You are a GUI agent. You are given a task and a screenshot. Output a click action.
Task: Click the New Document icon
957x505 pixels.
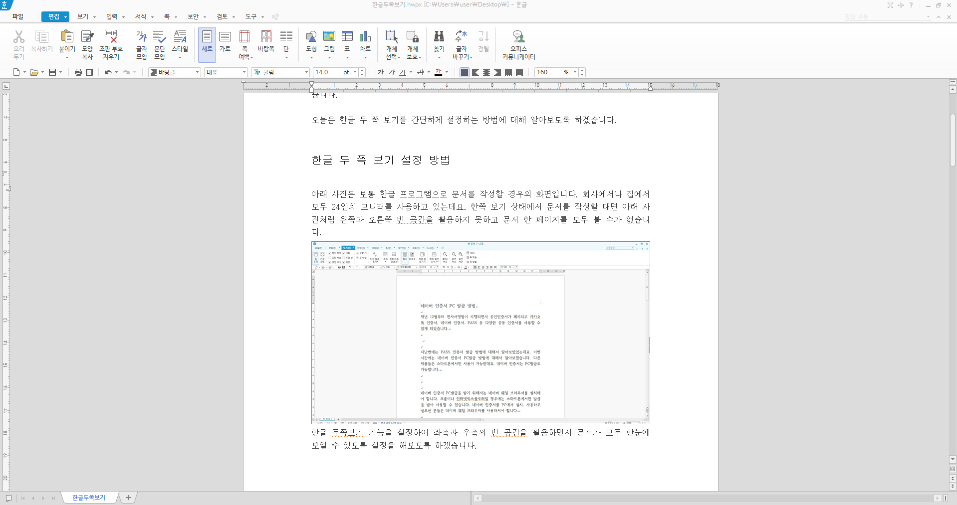16,72
